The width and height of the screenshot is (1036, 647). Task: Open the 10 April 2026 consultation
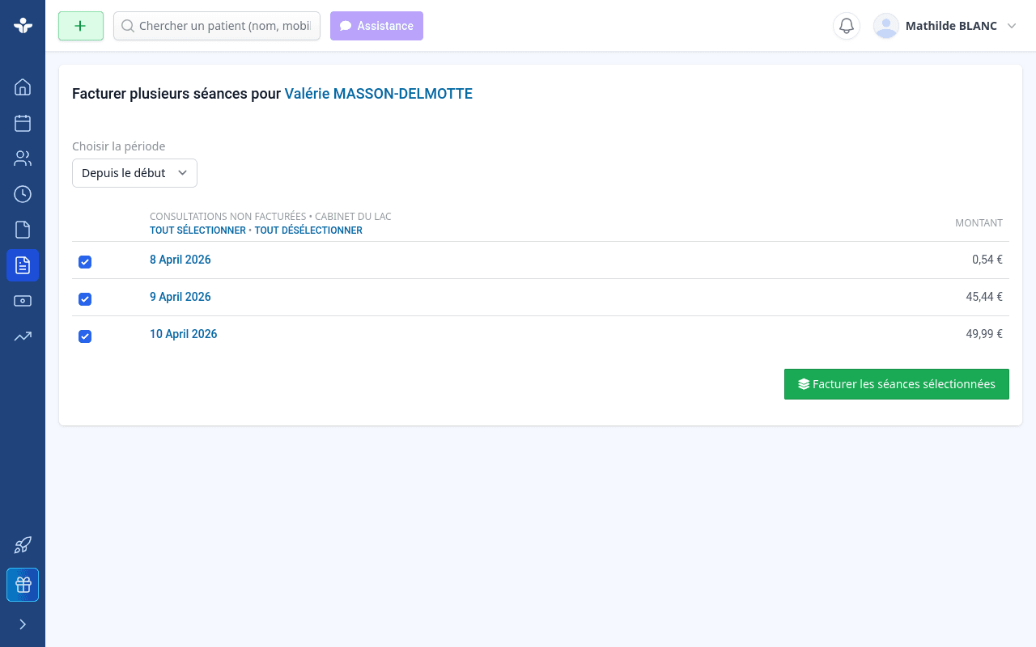tap(184, 334)
